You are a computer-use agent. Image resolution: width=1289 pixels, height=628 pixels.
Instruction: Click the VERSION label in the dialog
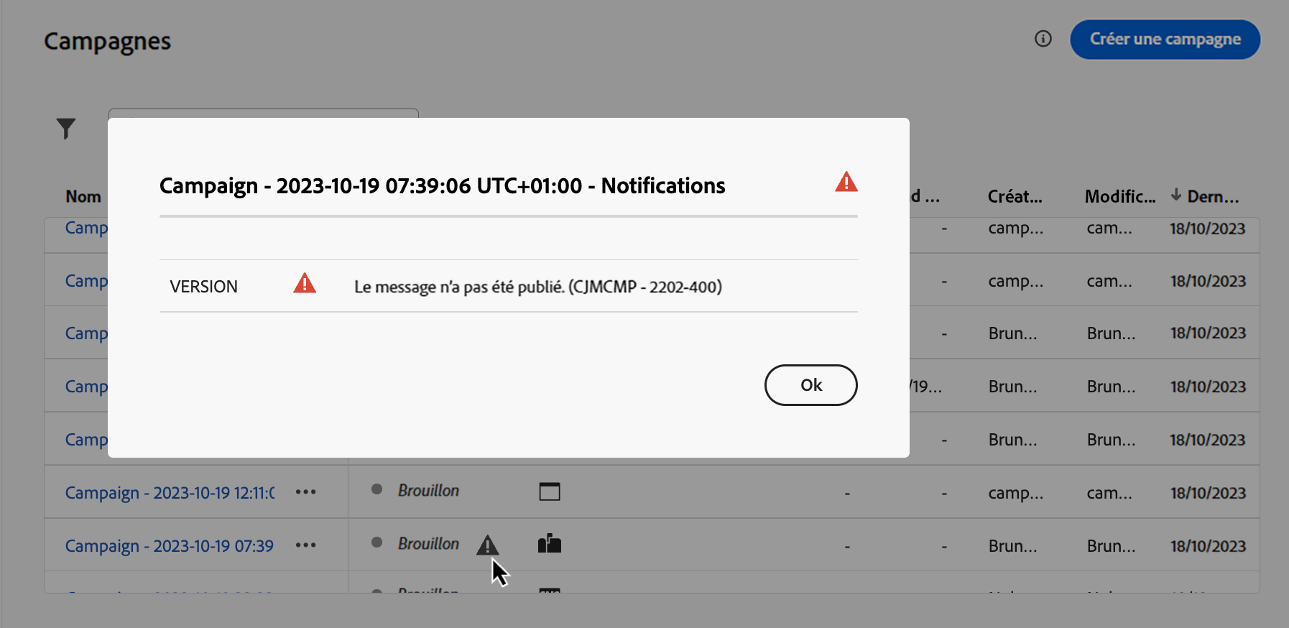[204, 287]
